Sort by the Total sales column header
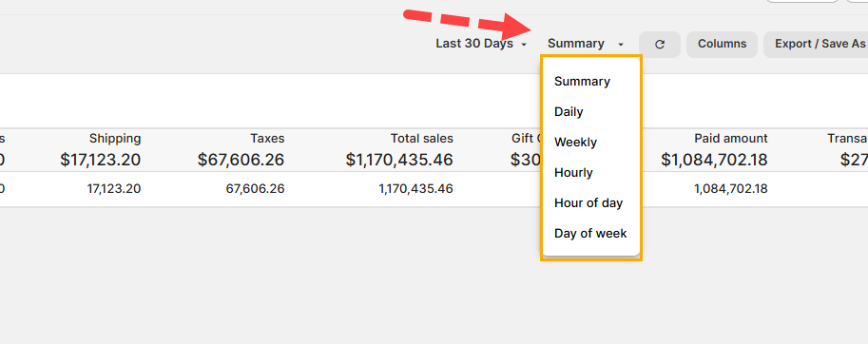The image size is (868, 344). pos(422,138)
